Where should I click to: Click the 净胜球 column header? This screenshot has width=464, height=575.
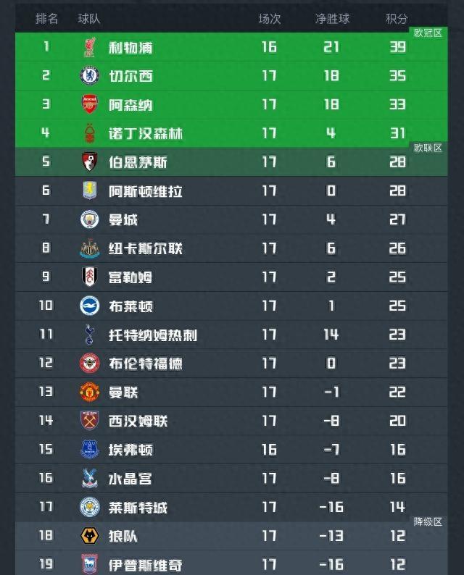pos(331,19)
